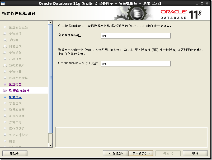This screenshot has width=212, height=160.
Task: Click the 备份和恢复 step text
Action: 17,116
